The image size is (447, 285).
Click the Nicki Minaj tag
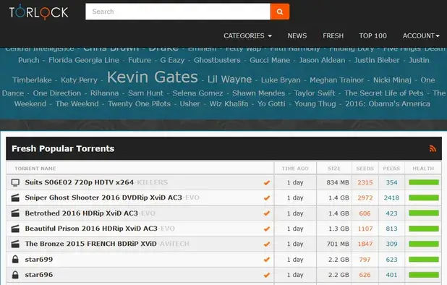click(392, 80)
